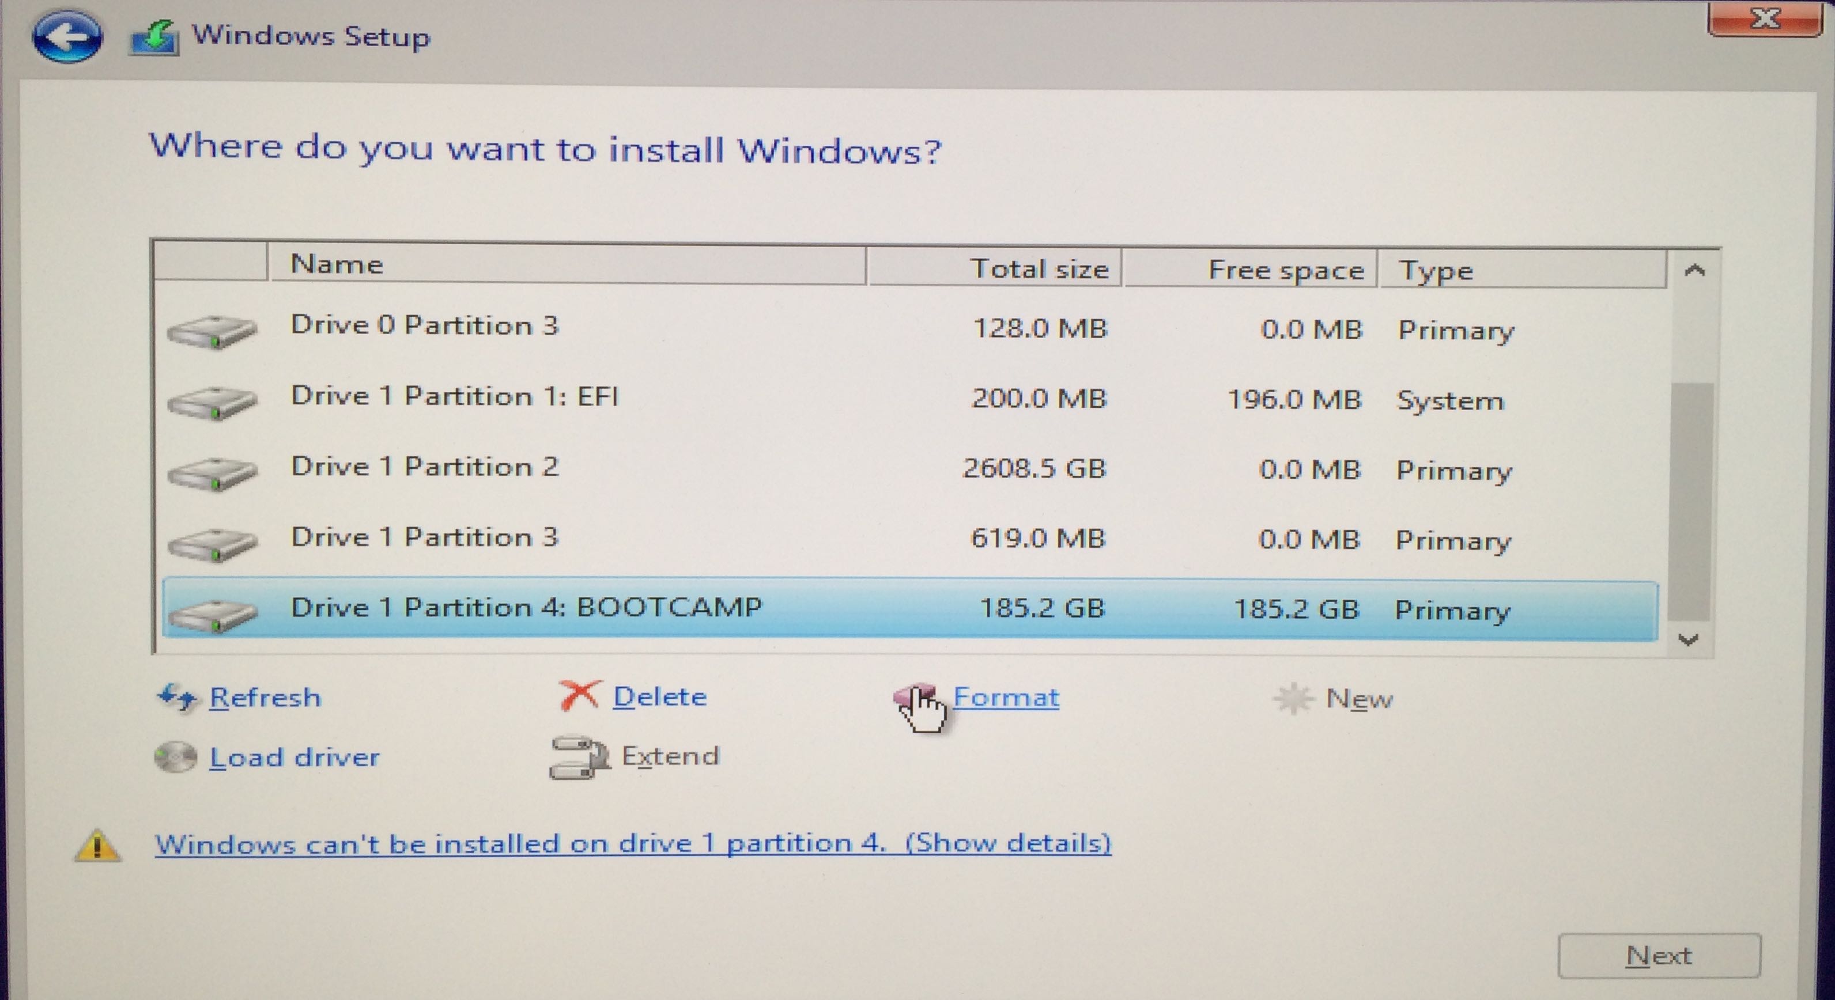The width and height of the screenshot is (1835, 1000).
Task: Sort by the Free space column header
Action: coord(1250,270)
